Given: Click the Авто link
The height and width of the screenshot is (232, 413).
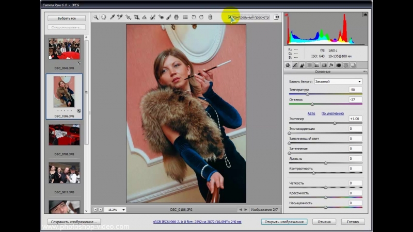Looking at the screenshot, I should (x=311, y=113).
